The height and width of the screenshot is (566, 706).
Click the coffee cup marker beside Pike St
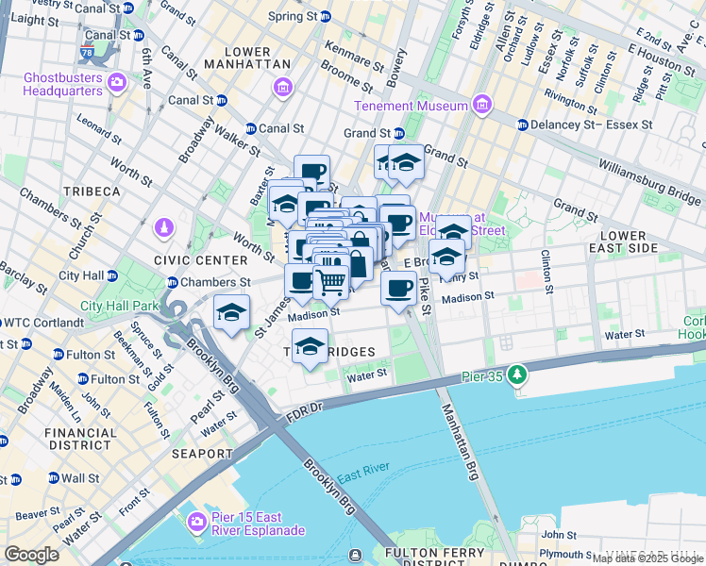pos(398,291)
